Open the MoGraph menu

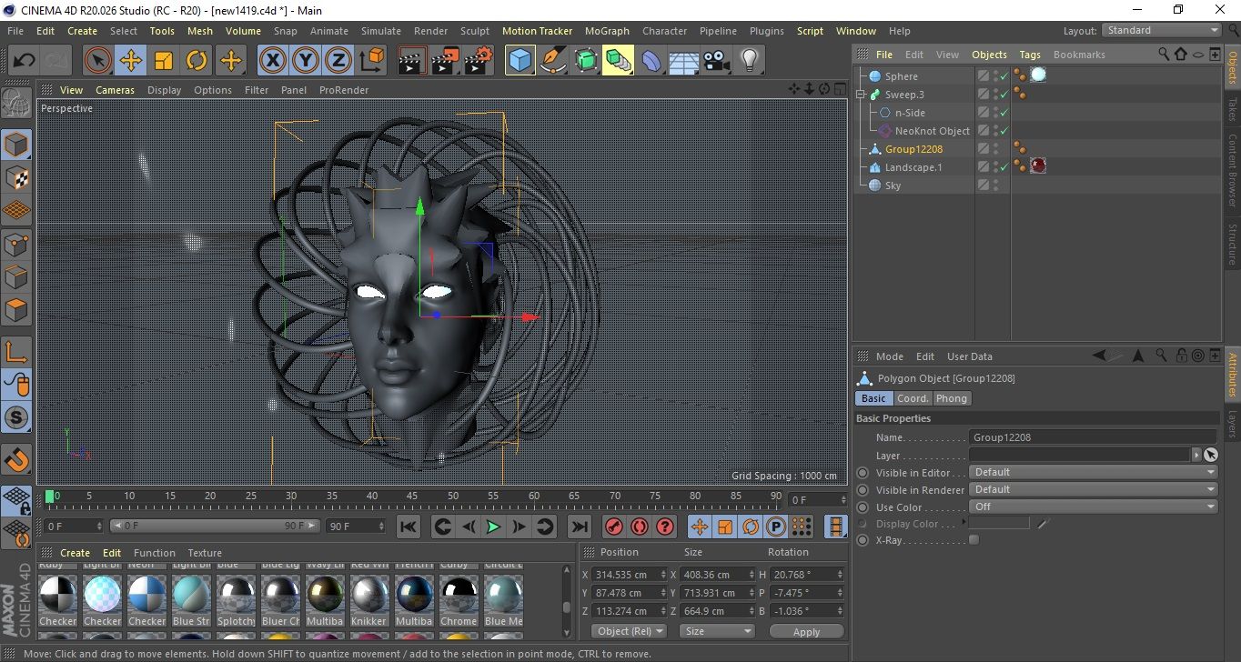coord(607,31)
